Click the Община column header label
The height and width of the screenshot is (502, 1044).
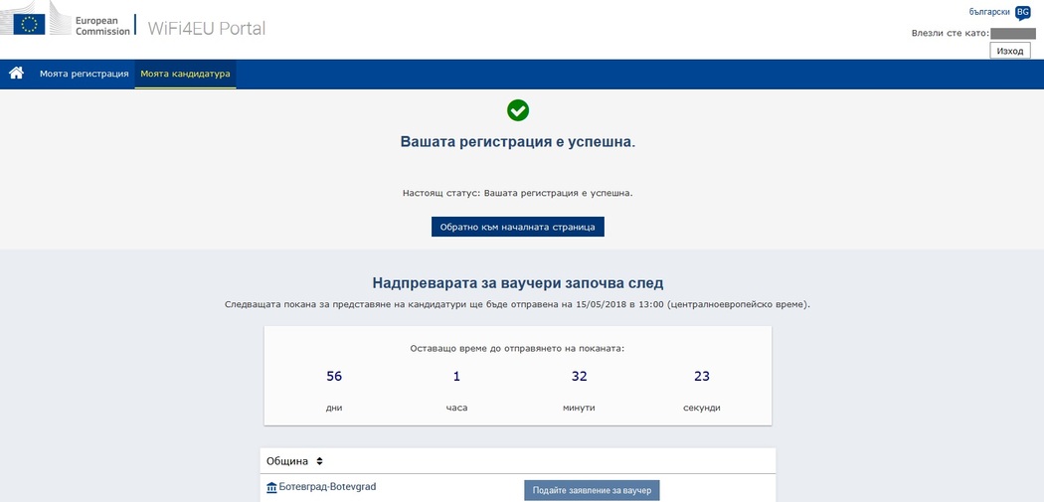point(287,461)
